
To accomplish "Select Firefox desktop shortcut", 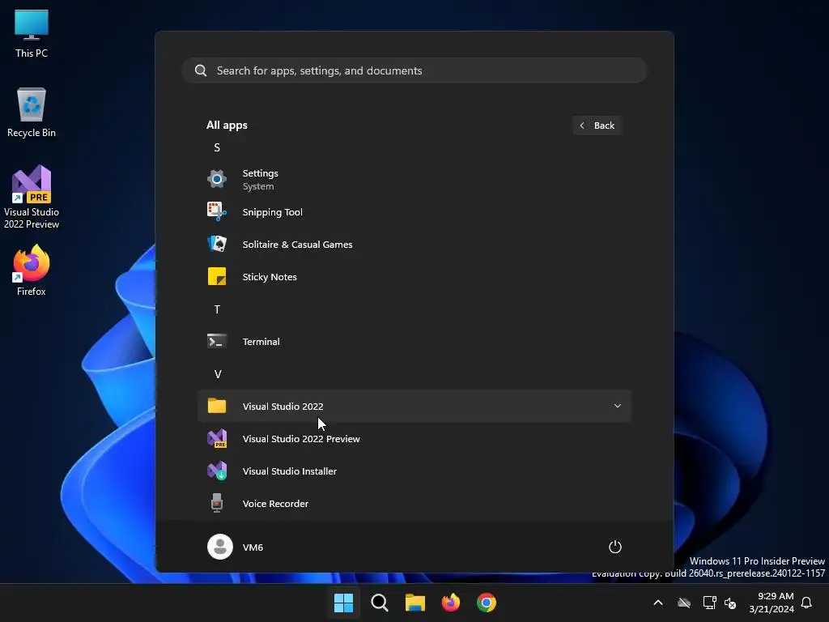I will coord(32,271).
